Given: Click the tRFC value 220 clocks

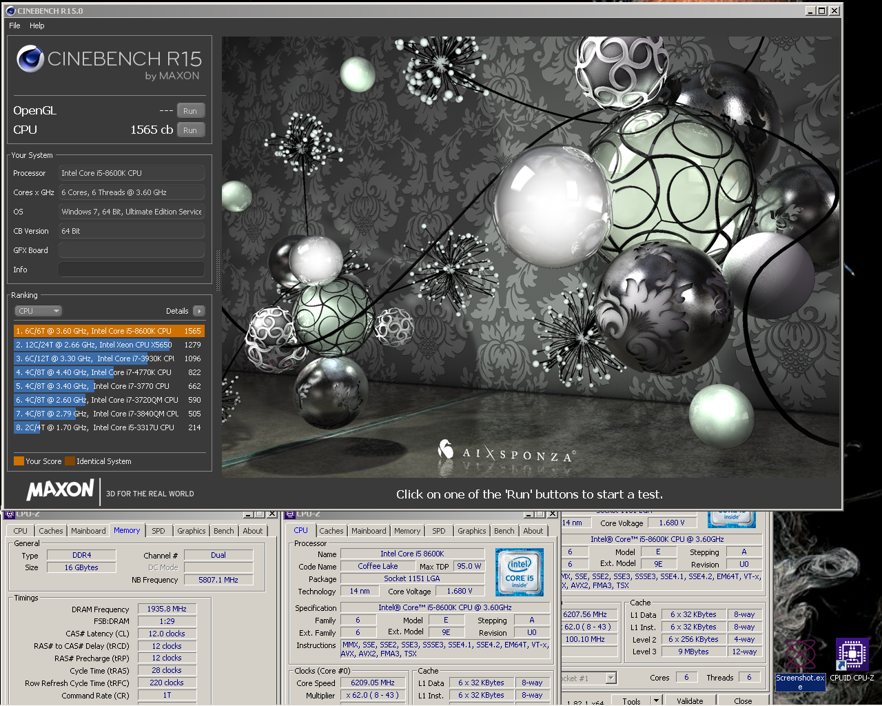Looking at the screenshot, I should point(167,683).
